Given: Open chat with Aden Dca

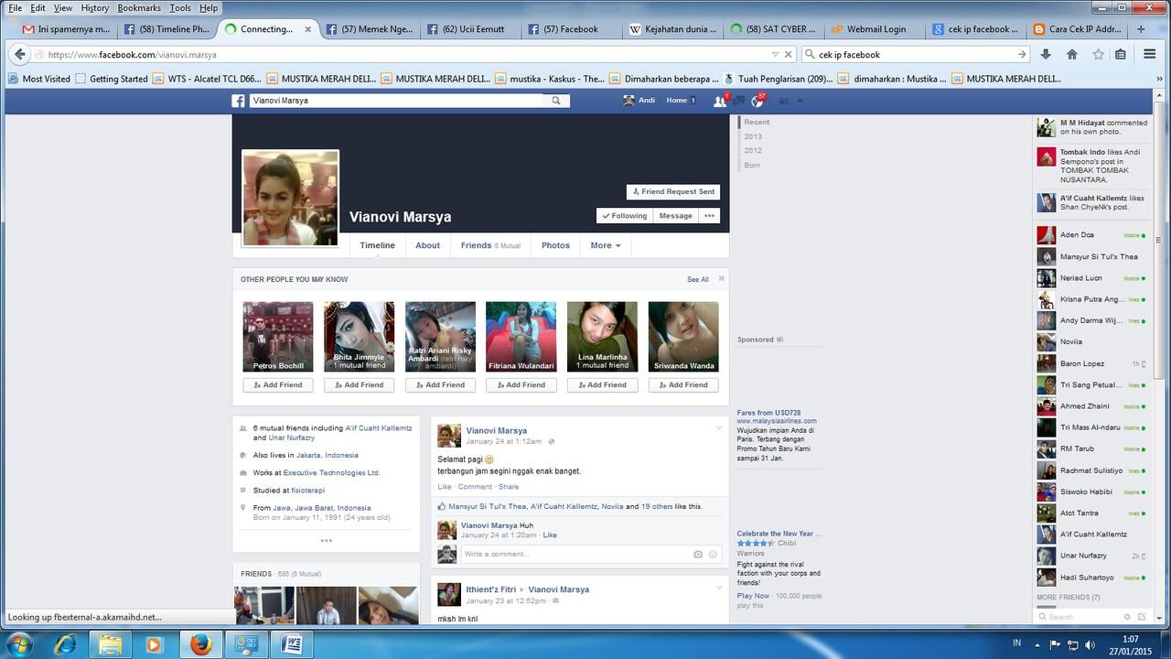Looking at the screenshot, I should (1091, 235).
